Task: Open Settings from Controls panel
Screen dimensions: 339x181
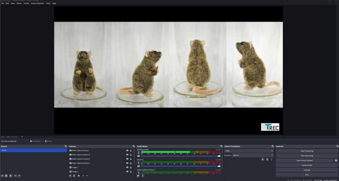Action: 307,170
